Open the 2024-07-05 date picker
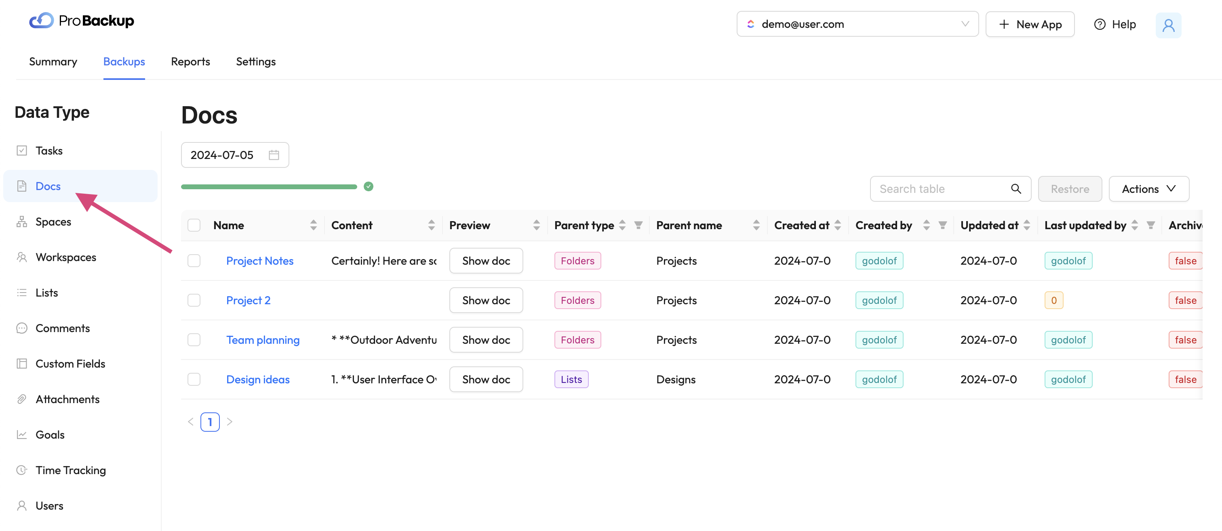This screenshot has width=1222, height=531. [x=235, y=155]
